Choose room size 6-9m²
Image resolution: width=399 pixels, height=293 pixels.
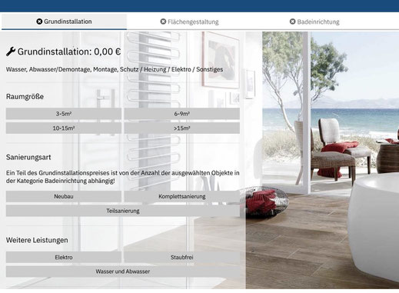click(x=182, y=114)
